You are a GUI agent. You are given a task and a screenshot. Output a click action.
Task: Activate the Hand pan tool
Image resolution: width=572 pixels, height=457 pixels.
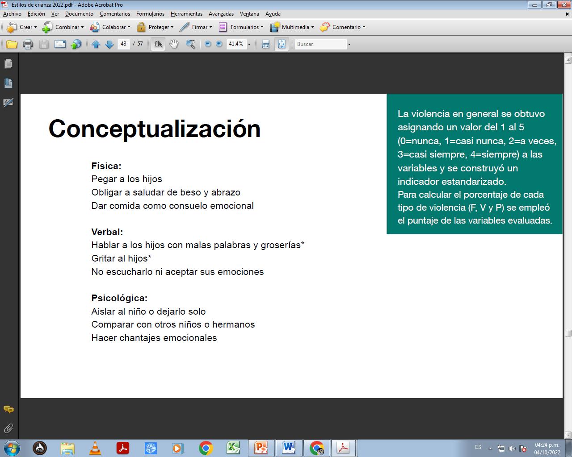[174, 44]
